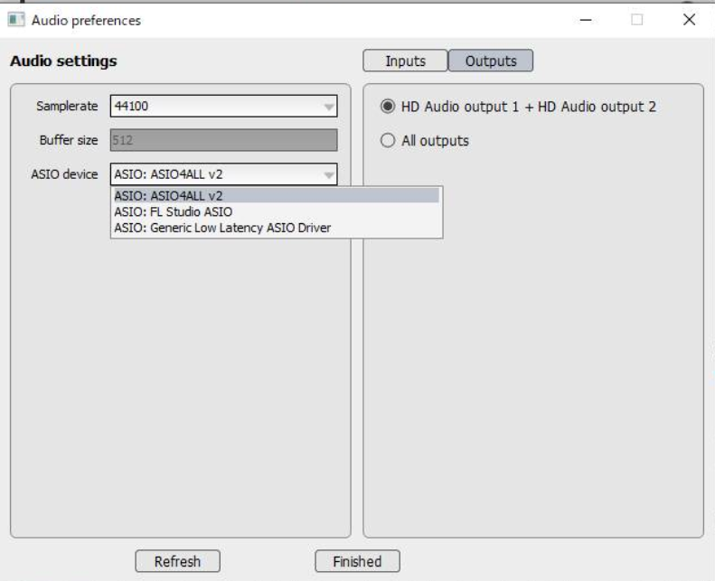
Task: Switch to the Inputs tab
Action: click(x=405, y=61)
